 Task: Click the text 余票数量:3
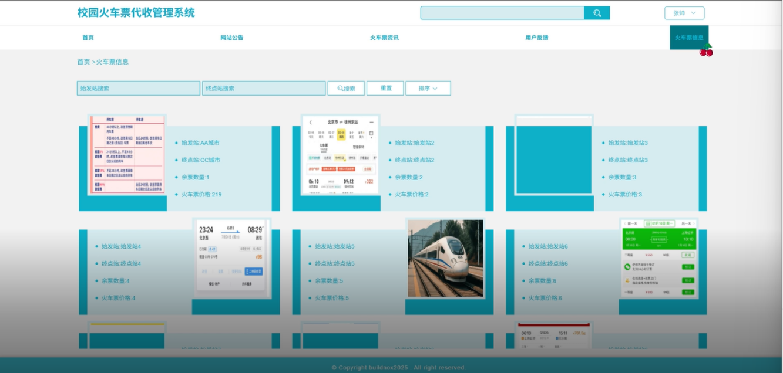(622, 177)
